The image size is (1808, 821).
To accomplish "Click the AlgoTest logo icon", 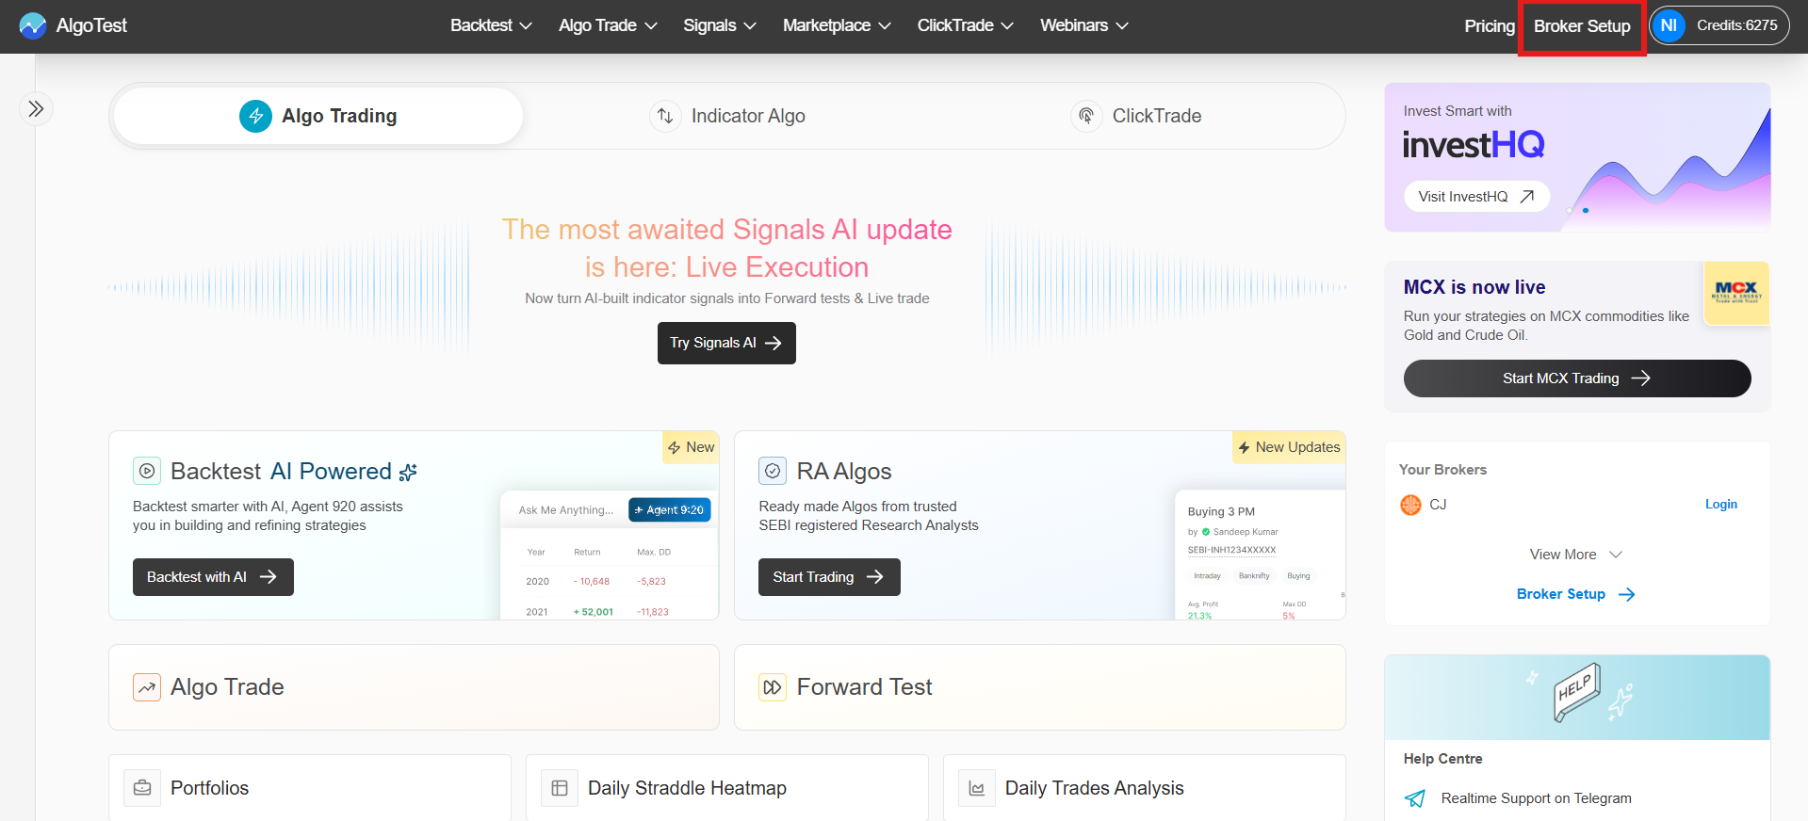I will coord(33,25).
